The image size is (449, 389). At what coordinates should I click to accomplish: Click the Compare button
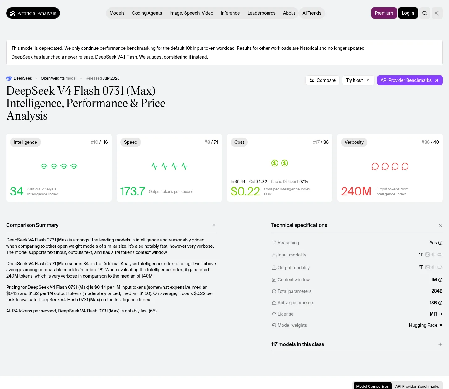pyautogui.click(x=322, y=80)
